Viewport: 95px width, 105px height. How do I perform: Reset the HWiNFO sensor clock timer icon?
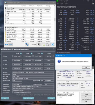point(38,45)
